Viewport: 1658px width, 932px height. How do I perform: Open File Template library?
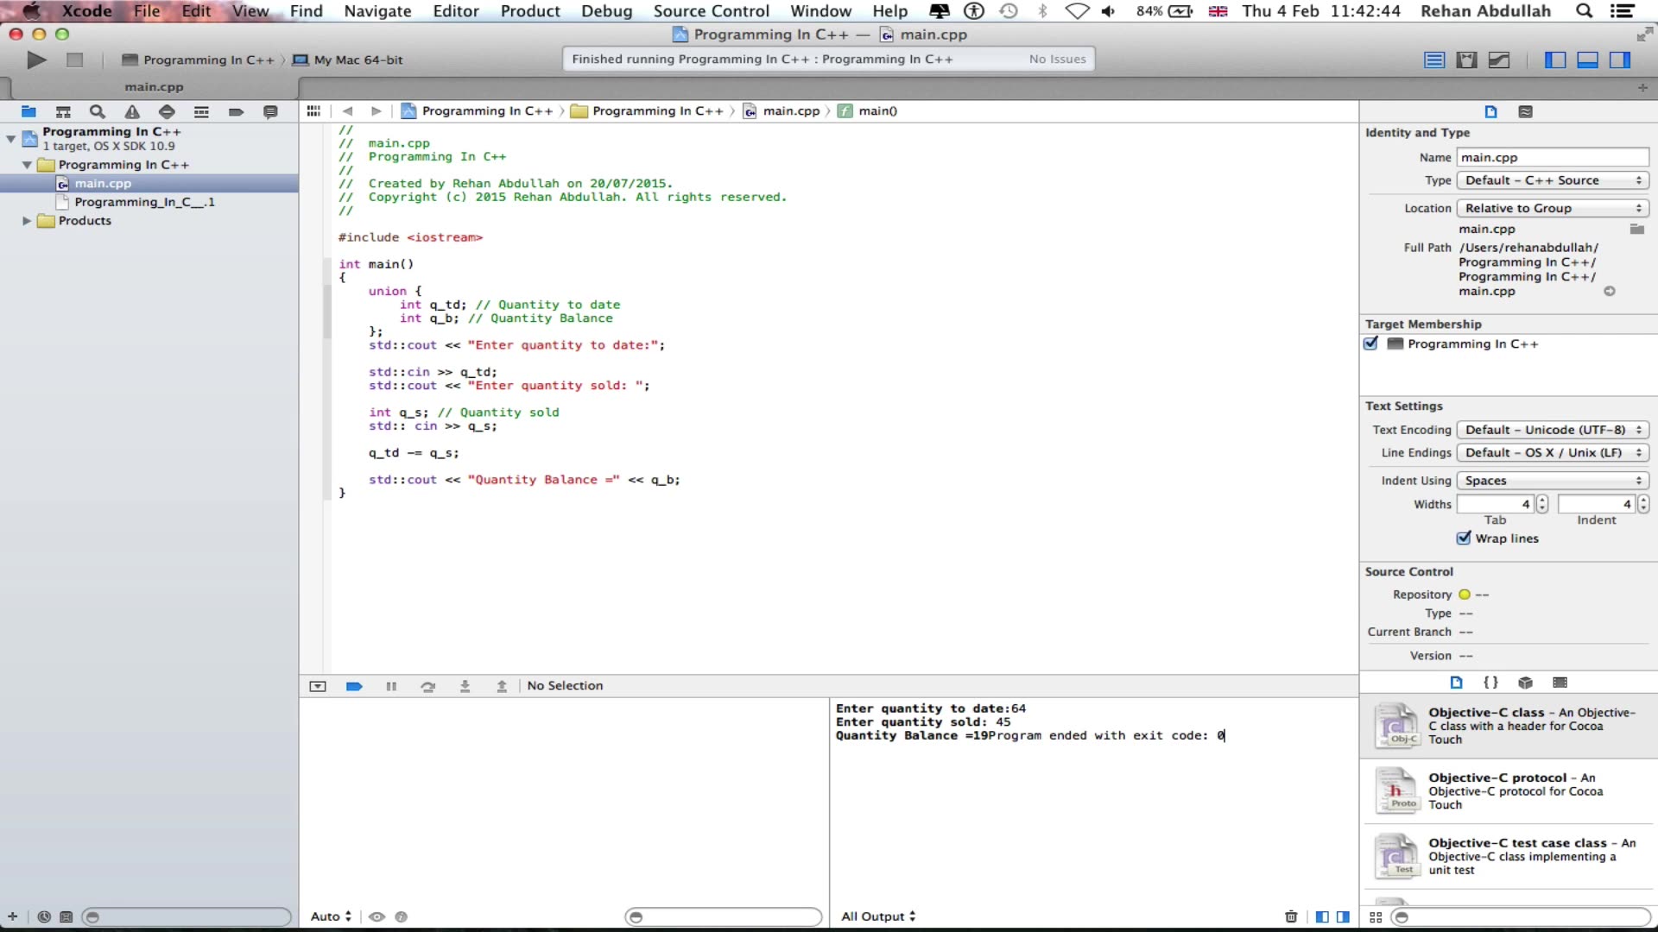click(x=1456, y=683)
